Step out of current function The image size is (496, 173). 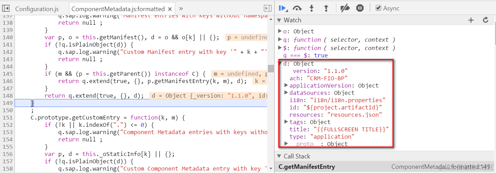(326, 8)
